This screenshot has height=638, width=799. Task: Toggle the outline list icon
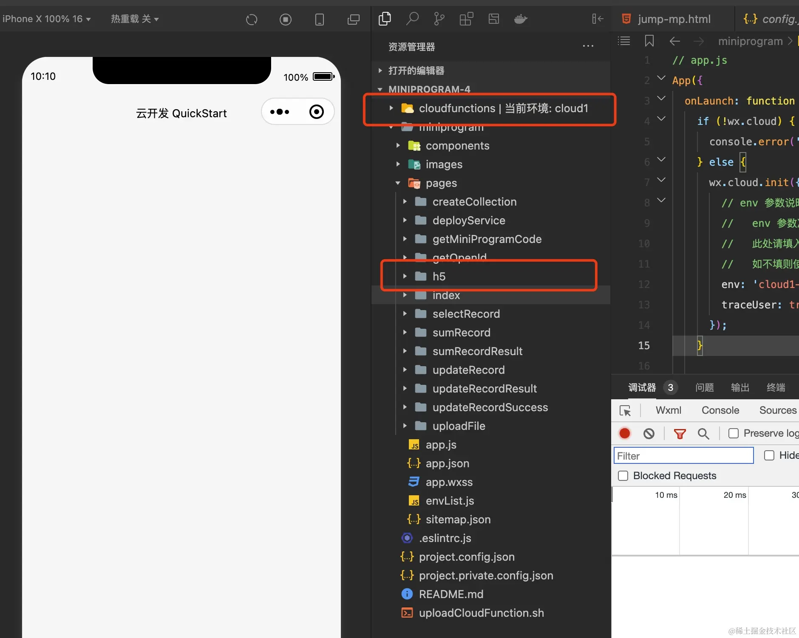click(x=624, y=41)
